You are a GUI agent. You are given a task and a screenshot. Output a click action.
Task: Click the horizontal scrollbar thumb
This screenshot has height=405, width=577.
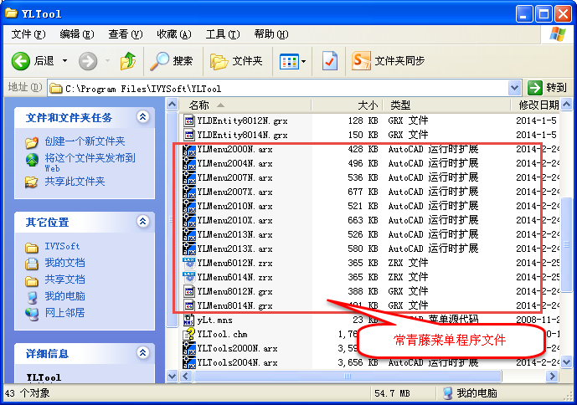tap(348, 376)
